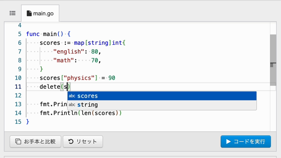Viewport: 281px width, 158px height.
Task: Click the func main() line
Action: pyautogui.click(x=48, y=34)
